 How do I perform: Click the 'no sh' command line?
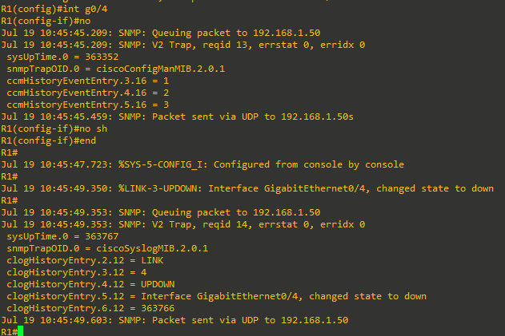click(x=54, y=128)
